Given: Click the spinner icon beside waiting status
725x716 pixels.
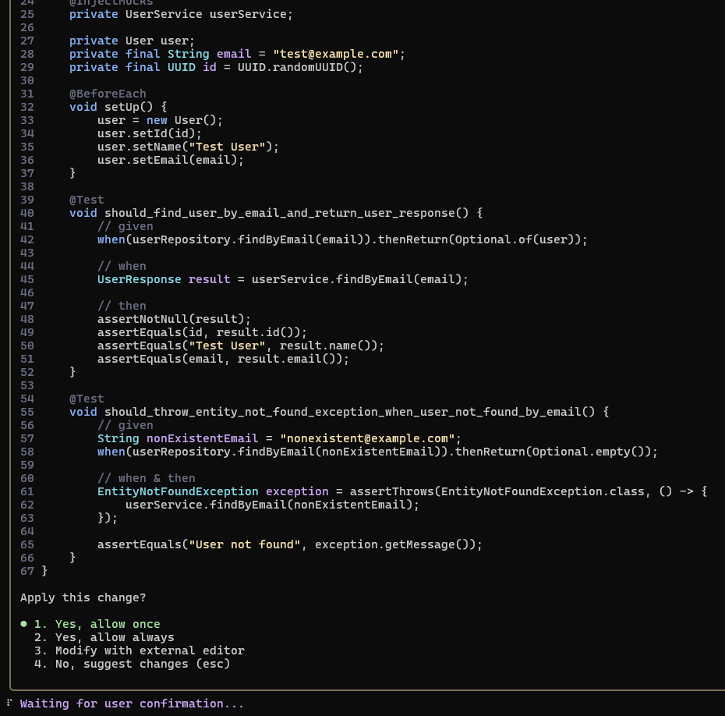Looking at the screenshot, I should (9, 704).
